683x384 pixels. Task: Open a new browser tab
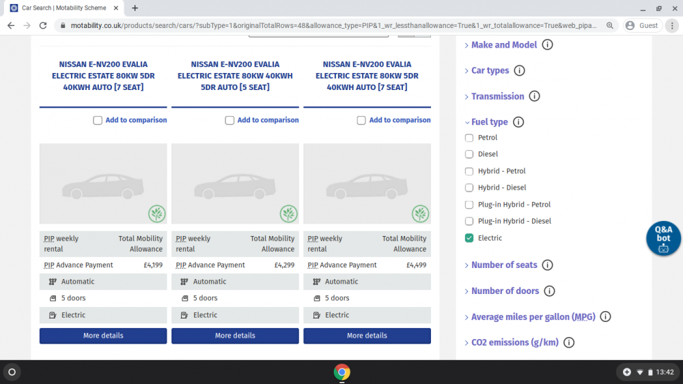135,8
